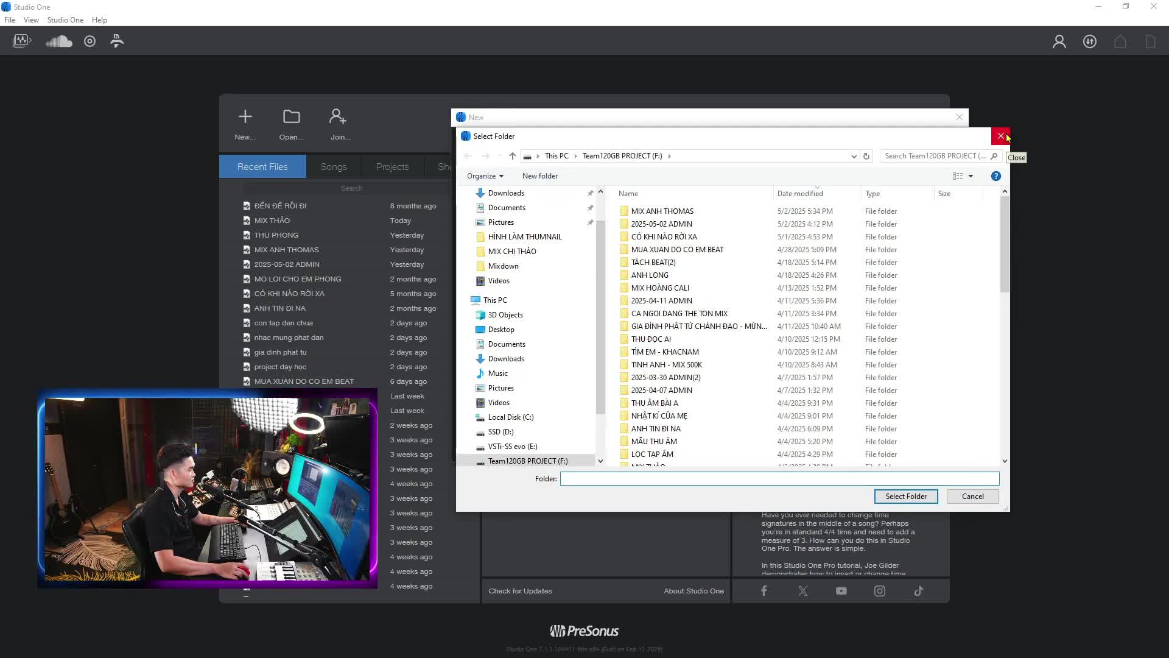
Task: Open the Organize dropdown menu
Action: pyautogui.click(x=485, y=176)
